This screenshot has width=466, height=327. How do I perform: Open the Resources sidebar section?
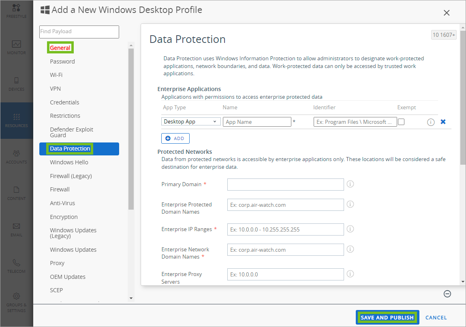pyautogui.click(x=16, y=121)
